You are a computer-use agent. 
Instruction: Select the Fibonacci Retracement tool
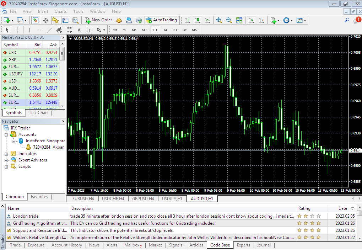69,30
